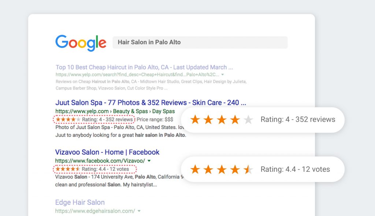Open Top 10 Best Cheap Haircut in Palo Alto result
The width and height of the screenshot is (375, 216).
pos(144,67)
